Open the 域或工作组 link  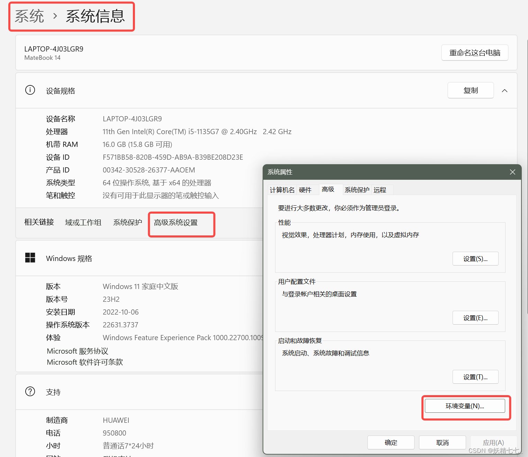tap(83, 222)
